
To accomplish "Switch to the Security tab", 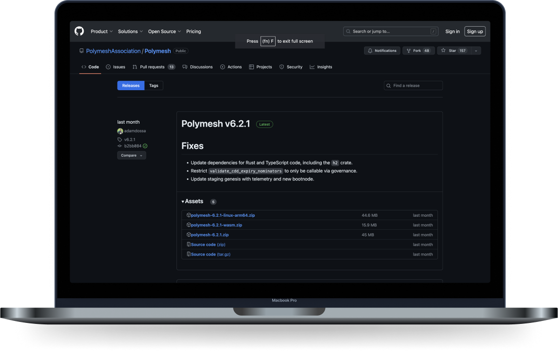I will tap(291, 67).
